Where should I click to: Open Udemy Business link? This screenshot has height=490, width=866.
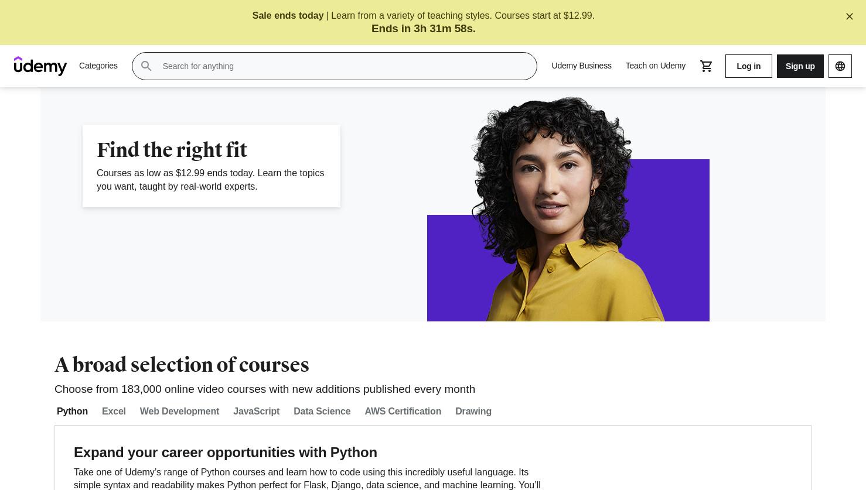pyautogui.click(x=581, y=66)
